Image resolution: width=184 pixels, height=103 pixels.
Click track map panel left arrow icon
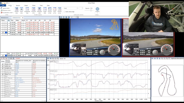152,58
